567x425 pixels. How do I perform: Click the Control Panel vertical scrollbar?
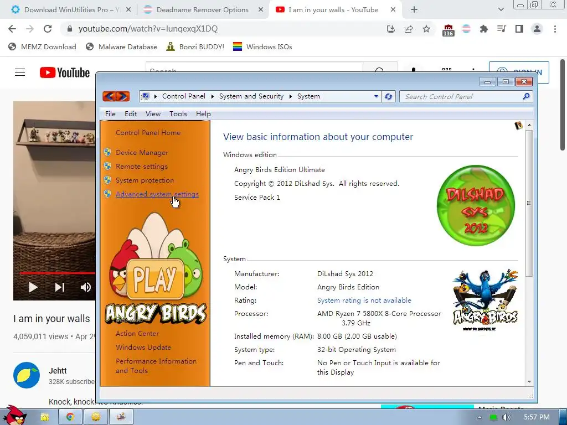coord(529,203)
